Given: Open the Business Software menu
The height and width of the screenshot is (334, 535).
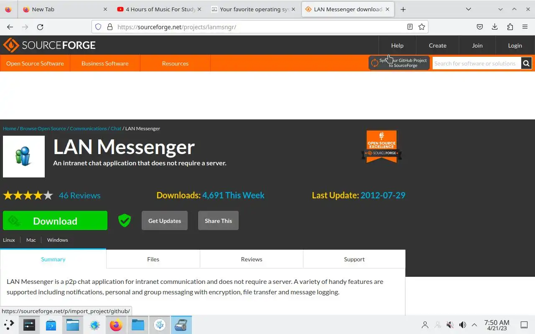Looking at the screenshot, I should 105,63.
